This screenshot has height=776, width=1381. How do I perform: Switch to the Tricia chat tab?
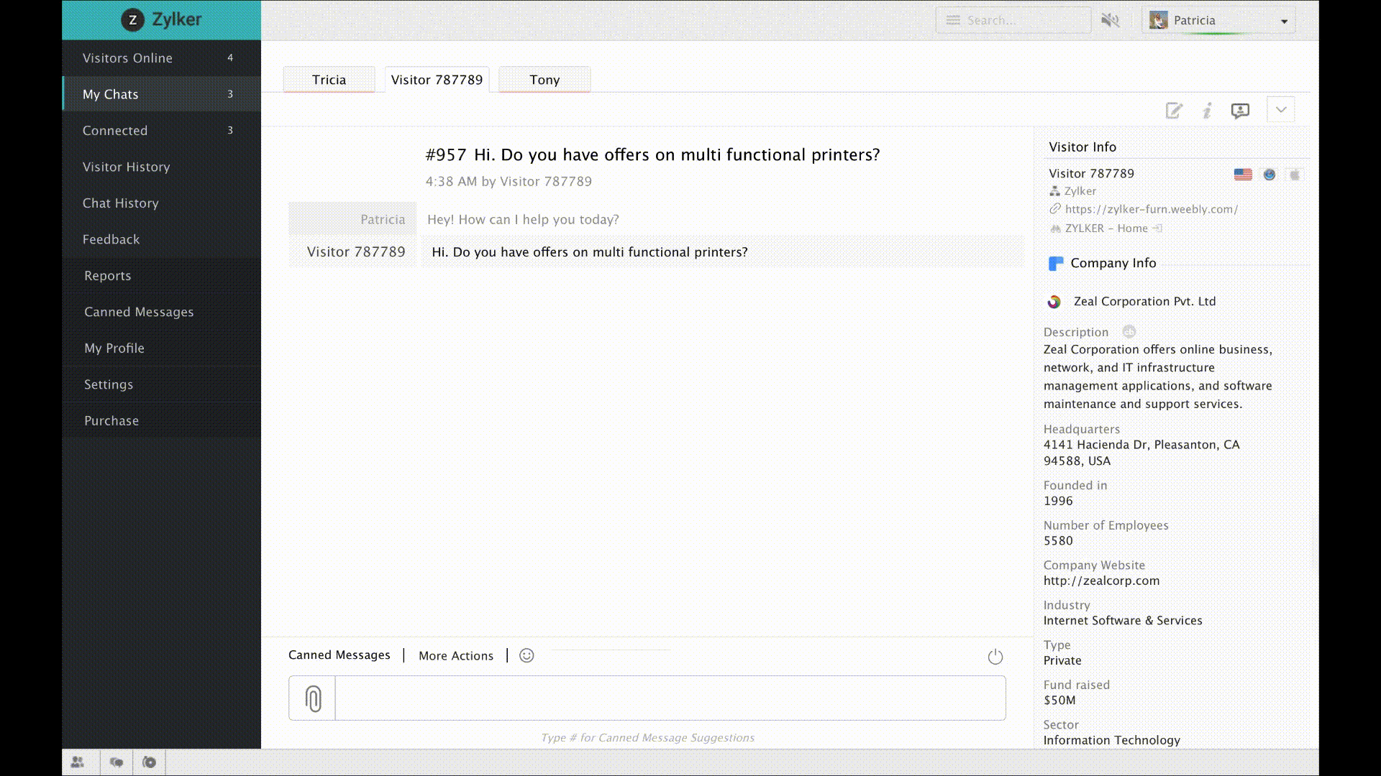329,80
